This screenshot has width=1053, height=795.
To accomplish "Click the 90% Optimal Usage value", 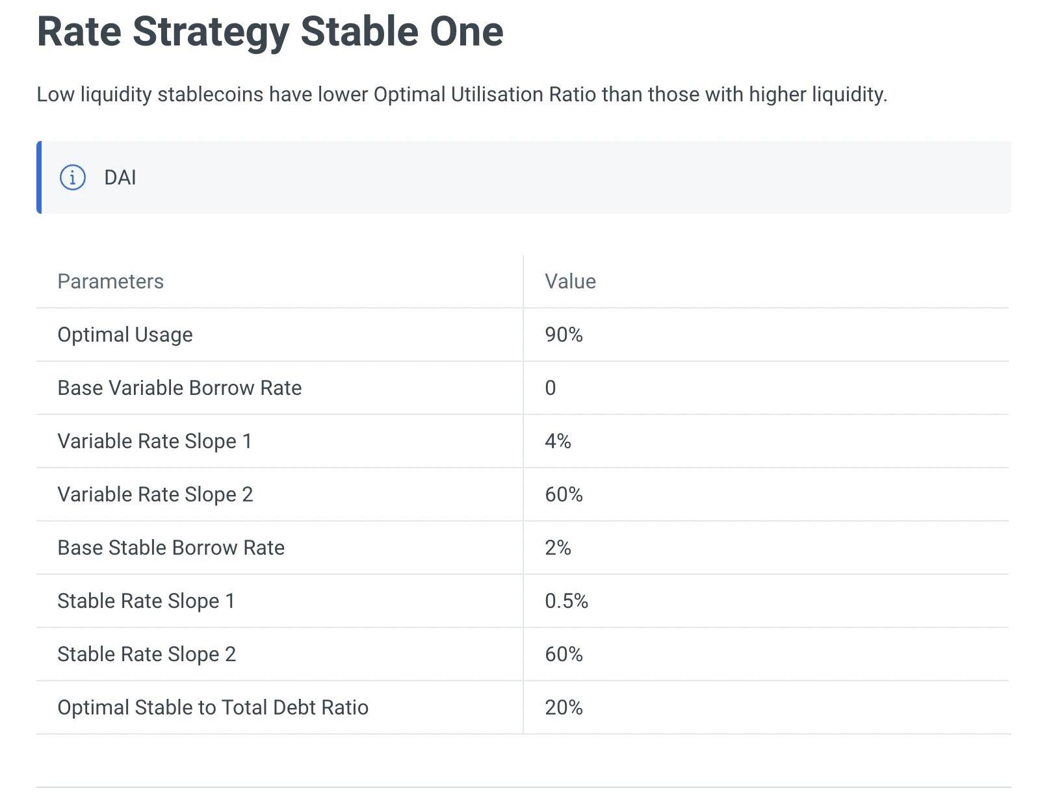I will [564, 334].
